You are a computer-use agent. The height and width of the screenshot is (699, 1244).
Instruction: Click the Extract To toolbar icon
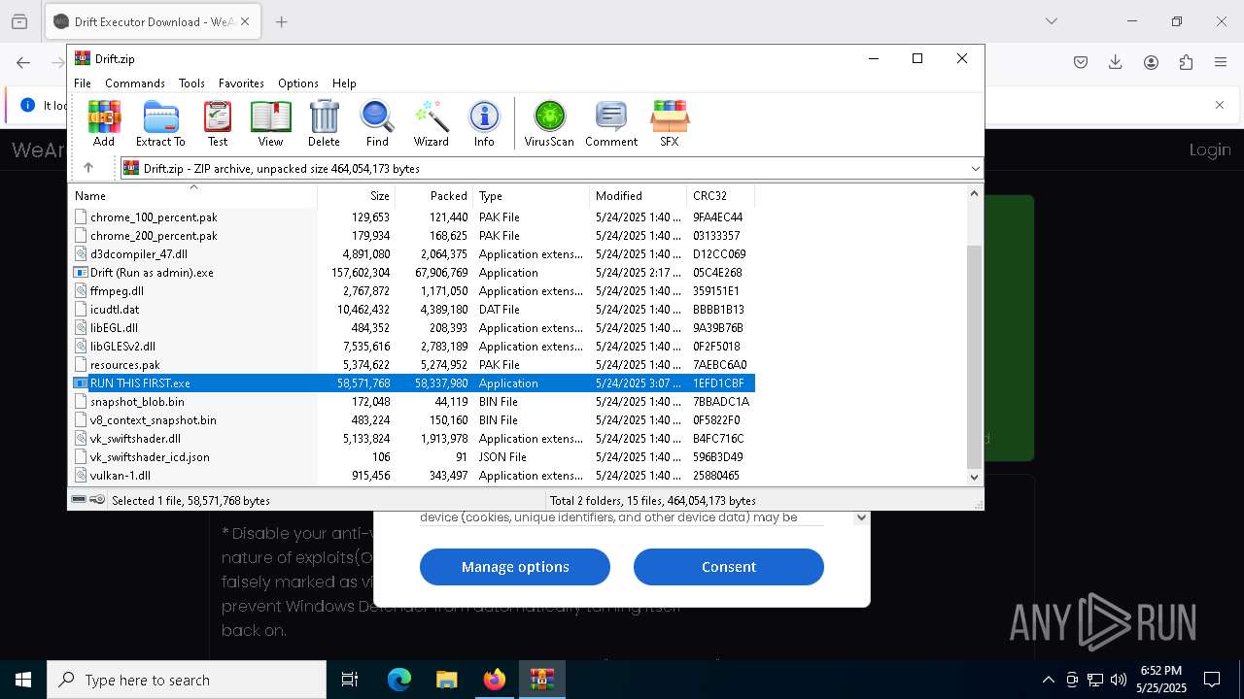click(x=160, y=123)
